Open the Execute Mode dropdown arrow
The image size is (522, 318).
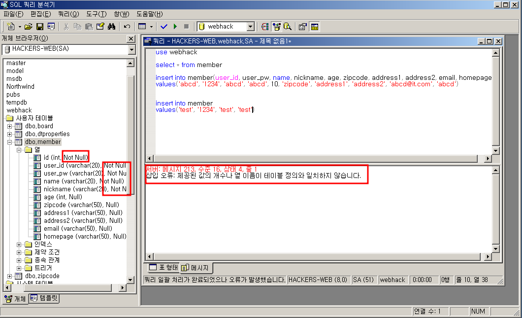point(151,27)
